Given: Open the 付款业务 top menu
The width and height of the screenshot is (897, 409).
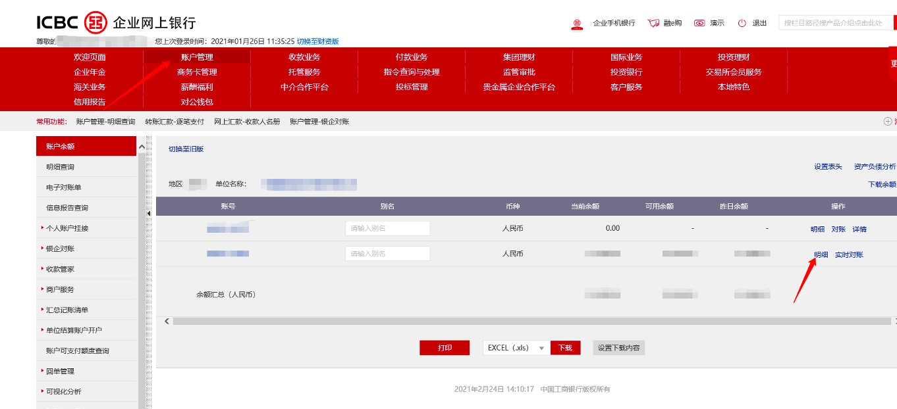Looking at the screenshot, I should [412, 57].
